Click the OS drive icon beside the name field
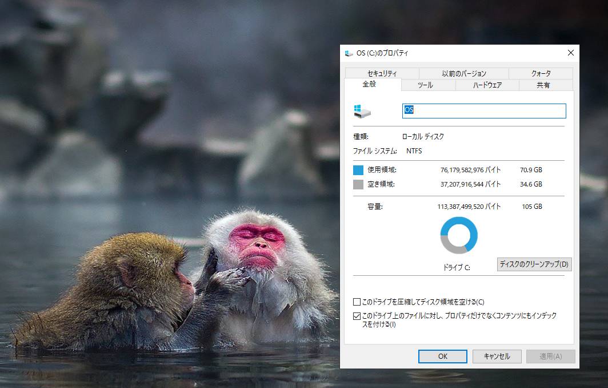The image size is (608, 388). click(362, 111)
